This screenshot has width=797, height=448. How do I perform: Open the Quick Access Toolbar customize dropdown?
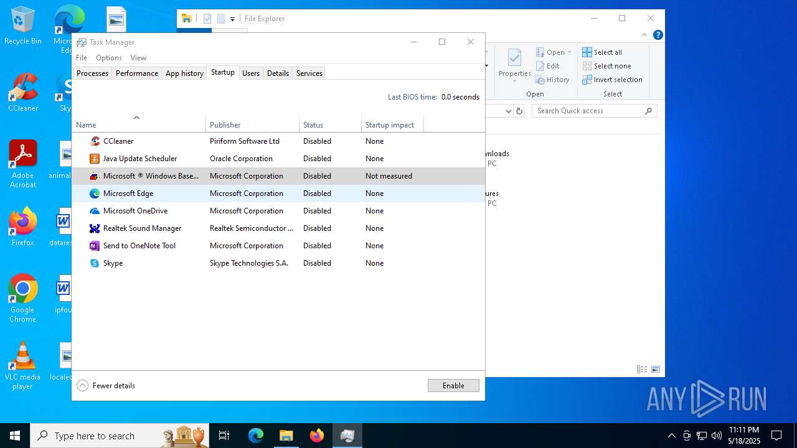(x=232, y=19)
